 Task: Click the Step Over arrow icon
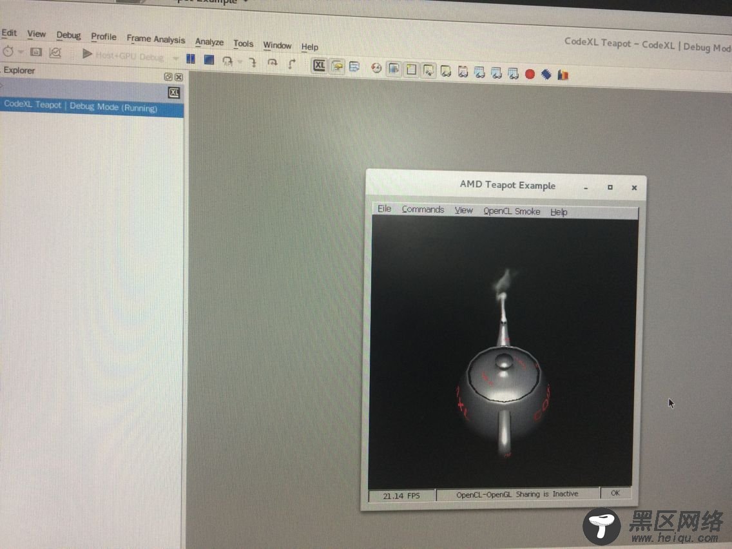point(272,63)
